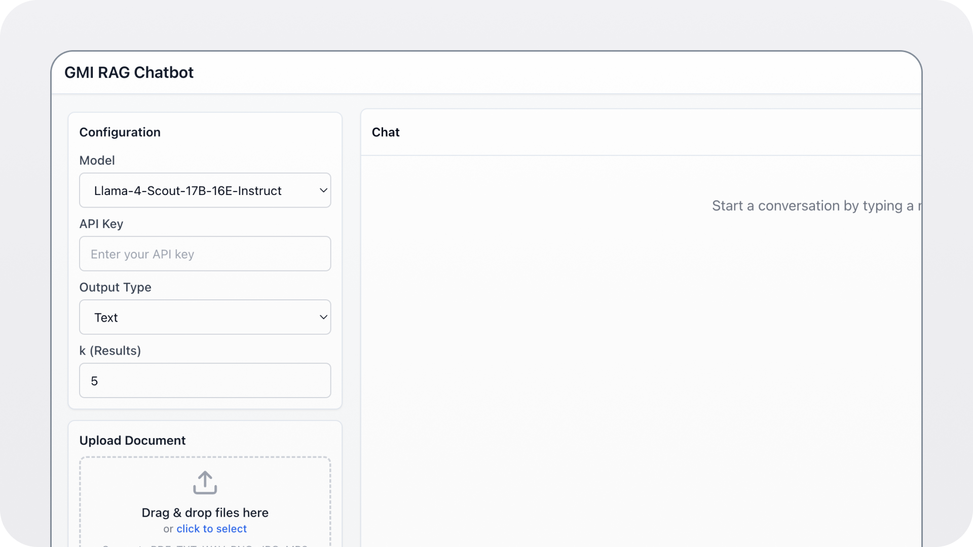Click the 'Drag & drop files here' text
The image size is (973, 547).
click(x=205, y=513)
